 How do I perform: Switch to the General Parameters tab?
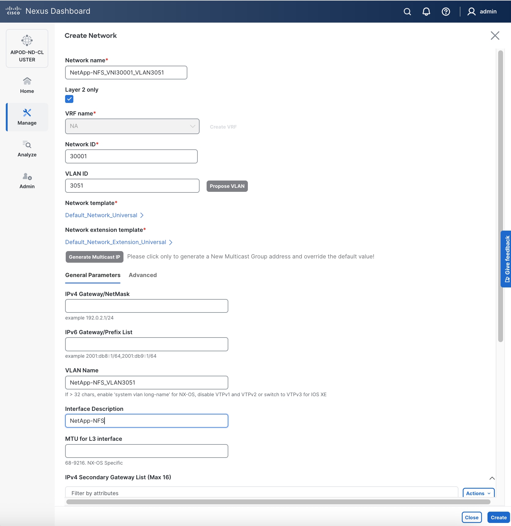point(92,275)
